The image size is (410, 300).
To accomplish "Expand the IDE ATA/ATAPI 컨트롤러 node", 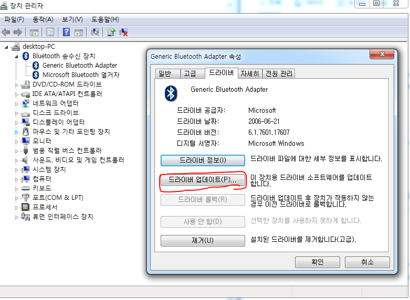I will coord(16,94).
